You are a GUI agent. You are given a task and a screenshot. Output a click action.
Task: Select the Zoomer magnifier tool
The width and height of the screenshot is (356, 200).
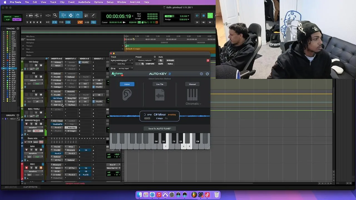pyautogui.click(x=55, y=16)
